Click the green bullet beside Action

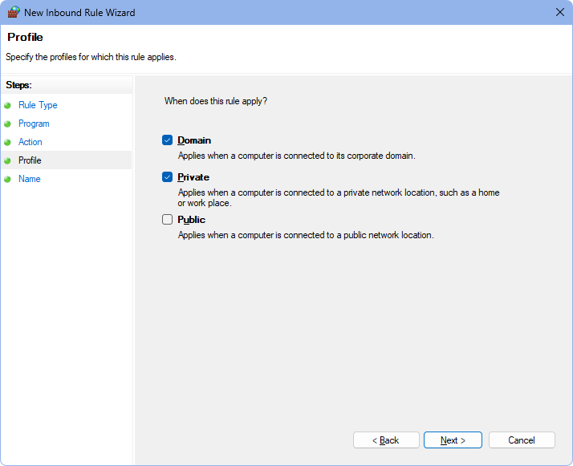8,142
